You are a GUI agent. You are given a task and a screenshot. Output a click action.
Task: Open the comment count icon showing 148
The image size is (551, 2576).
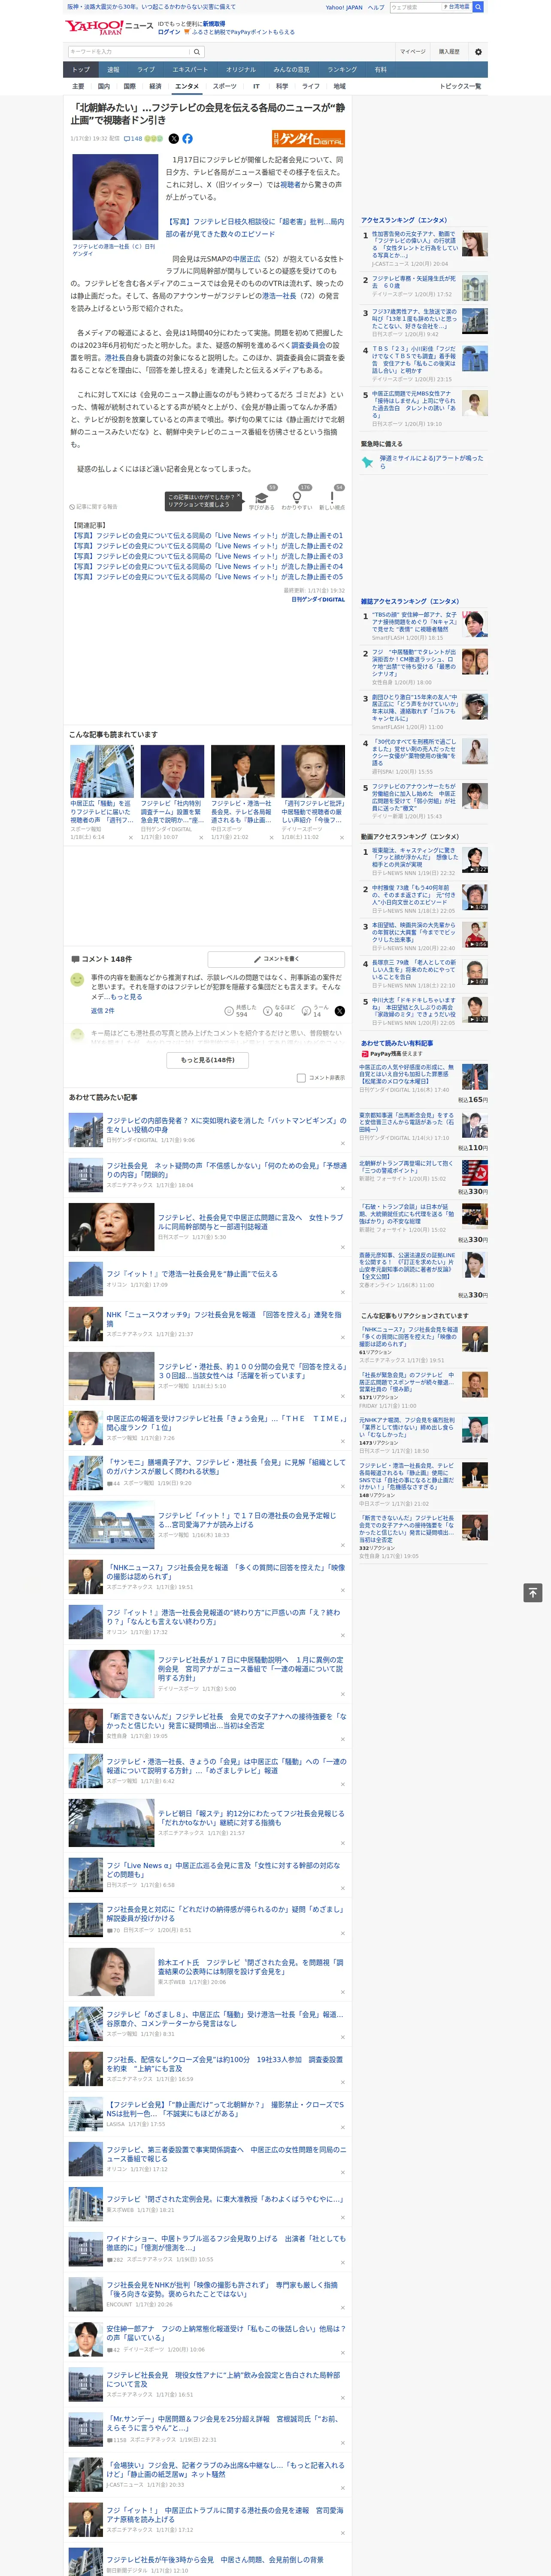point(133,139)
